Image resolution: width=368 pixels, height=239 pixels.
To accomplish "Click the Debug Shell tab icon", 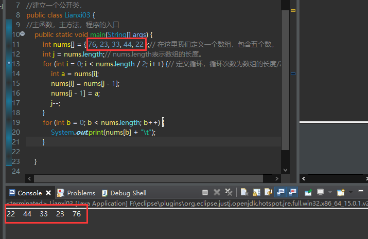I will pos(104,193).
